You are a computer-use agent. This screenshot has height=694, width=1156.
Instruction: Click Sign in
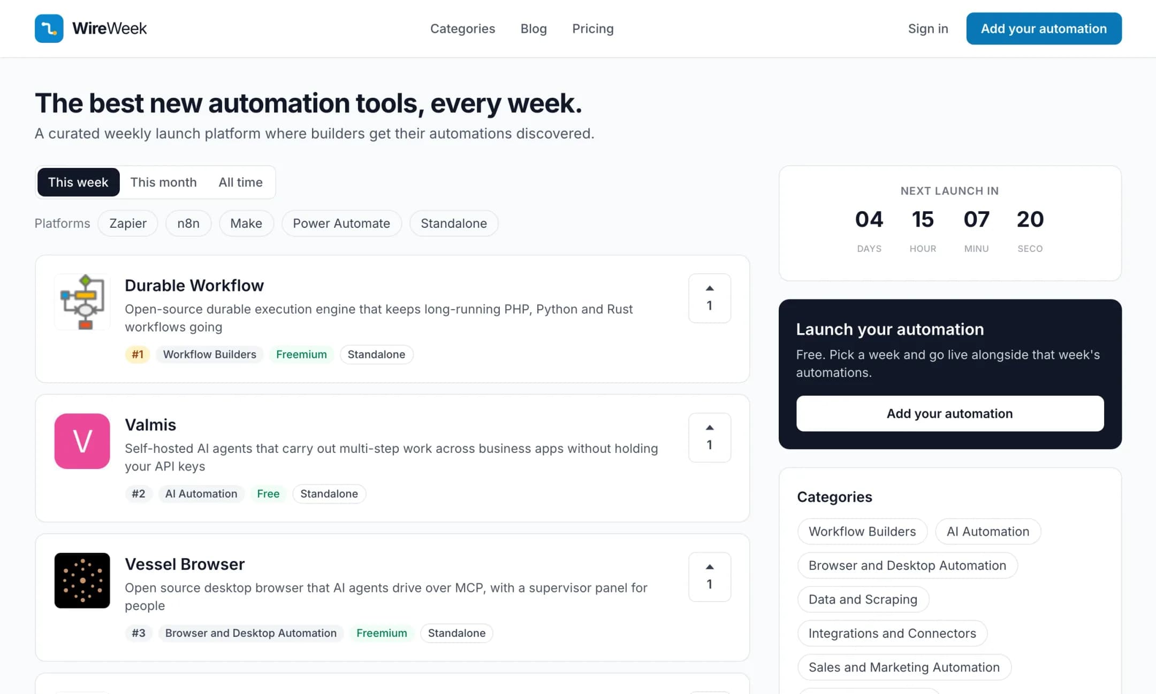[x=927, y=28]
